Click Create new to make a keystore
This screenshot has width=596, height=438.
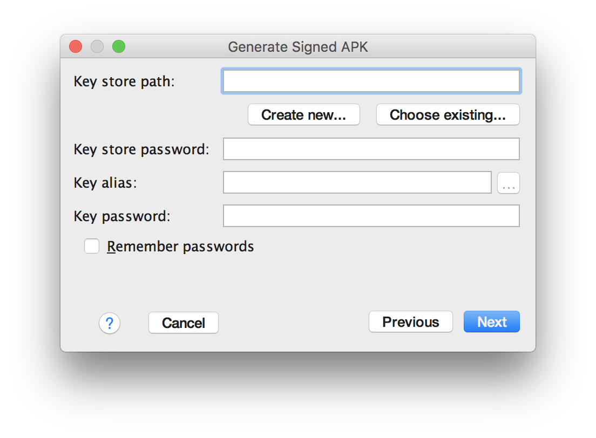pos(303,114)
